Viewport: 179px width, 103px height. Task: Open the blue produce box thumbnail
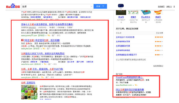[145, 12]
